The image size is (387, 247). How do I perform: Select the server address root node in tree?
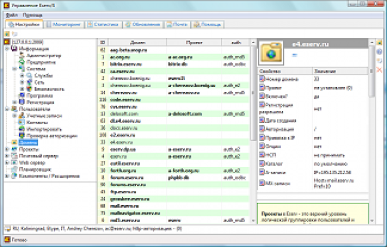tap(27, 42)
